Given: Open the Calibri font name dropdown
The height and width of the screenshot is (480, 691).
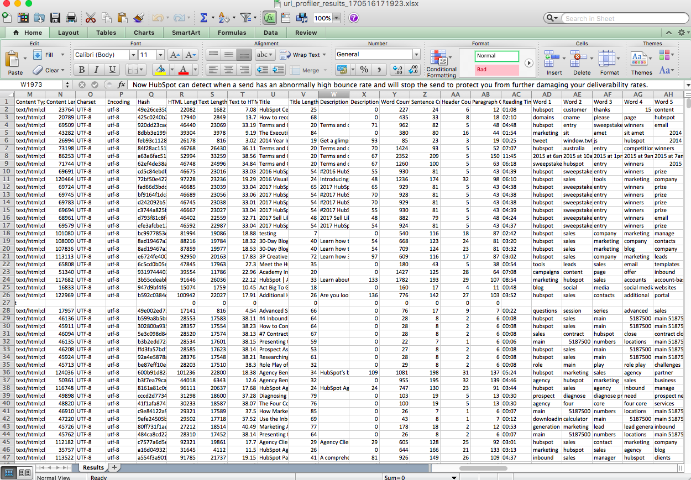Looking at the screenshot, I should [x=133, y=55].
